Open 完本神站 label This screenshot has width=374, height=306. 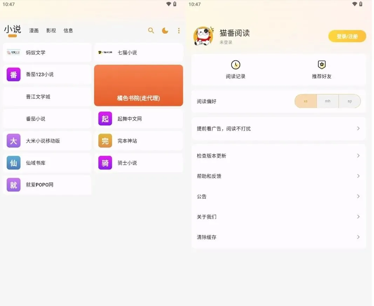pos(127,141)
